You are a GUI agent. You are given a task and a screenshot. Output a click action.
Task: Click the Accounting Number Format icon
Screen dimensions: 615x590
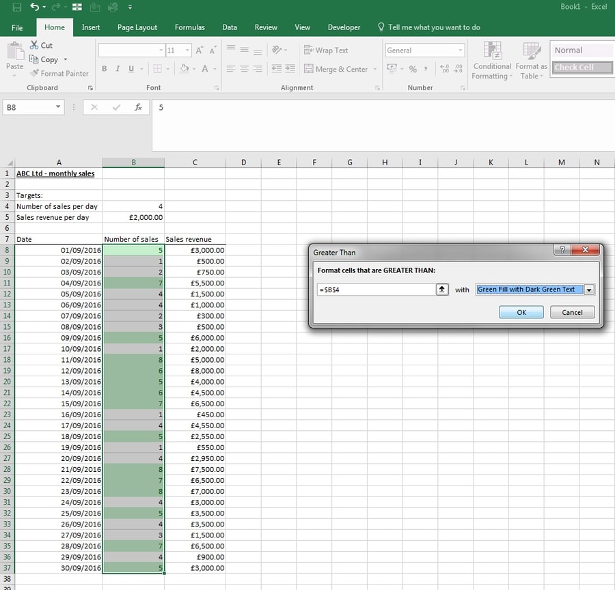click(x=392, y=68)
